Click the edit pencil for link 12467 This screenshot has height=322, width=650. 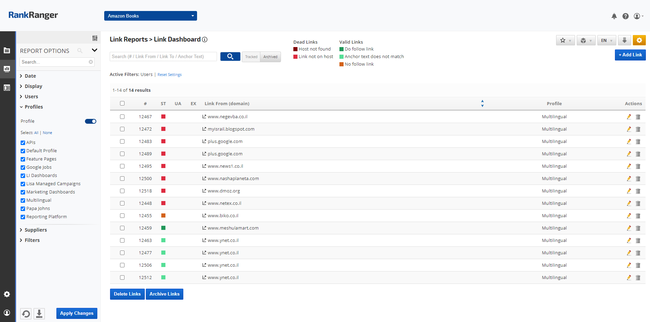point(629,117)
